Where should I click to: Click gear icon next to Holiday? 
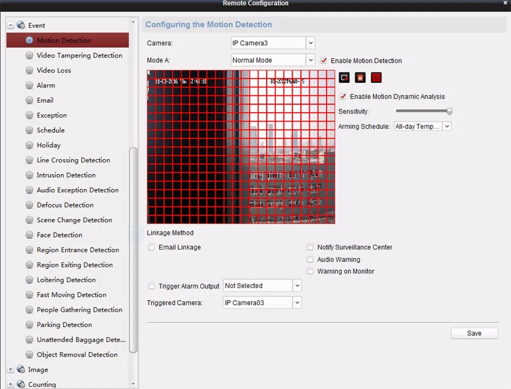[x=29, y=145]
